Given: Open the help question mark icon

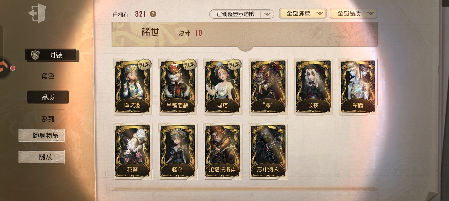Looking at the screenshot, I should [153, 14].
